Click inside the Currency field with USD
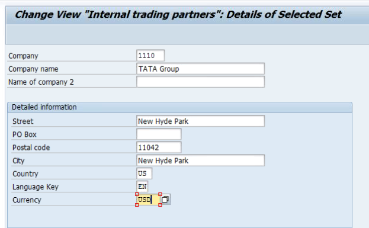The width and height of the screenshot is (369, 228). 149,200
